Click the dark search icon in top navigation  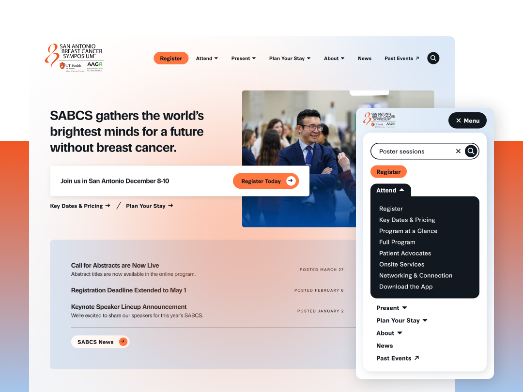click(x=433, y=59)
